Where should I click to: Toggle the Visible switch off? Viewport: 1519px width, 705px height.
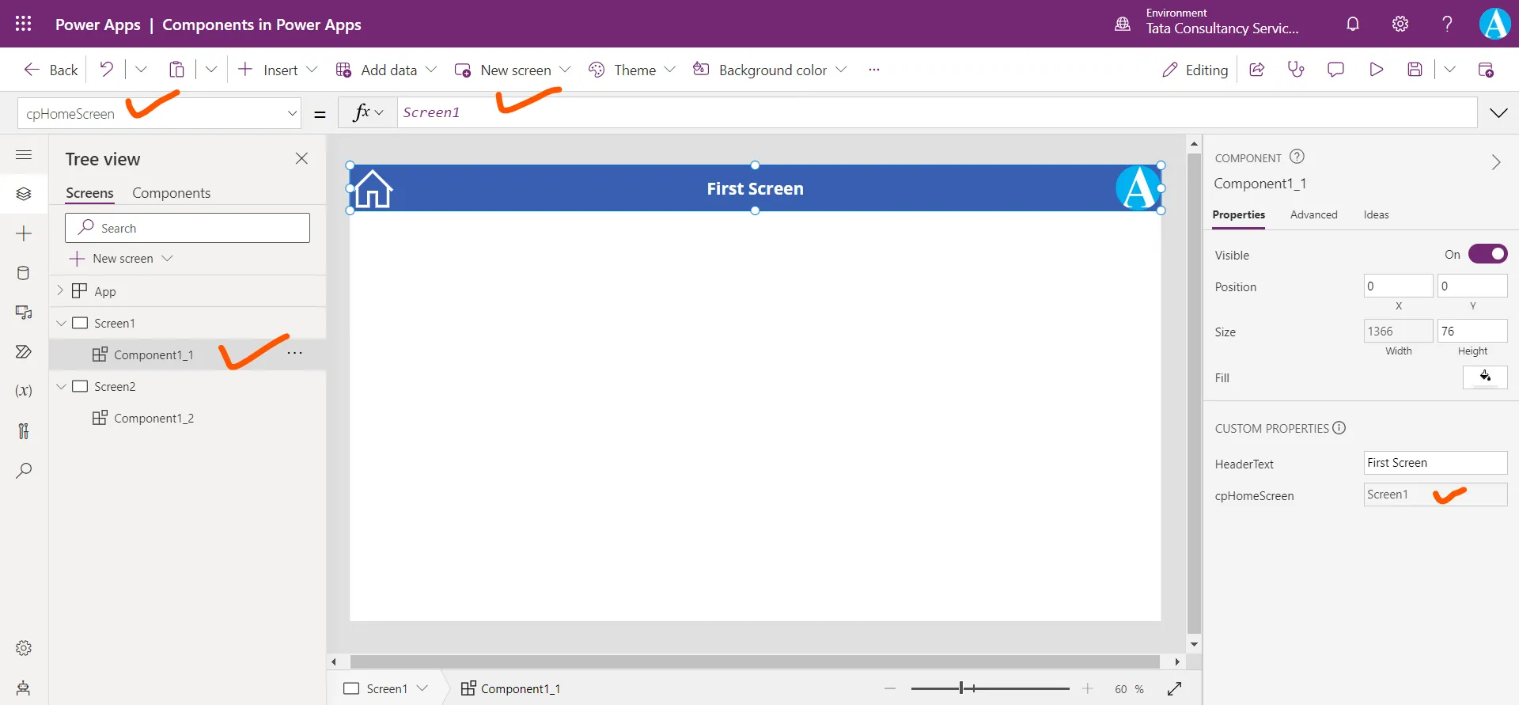[x=1487, y=254]
